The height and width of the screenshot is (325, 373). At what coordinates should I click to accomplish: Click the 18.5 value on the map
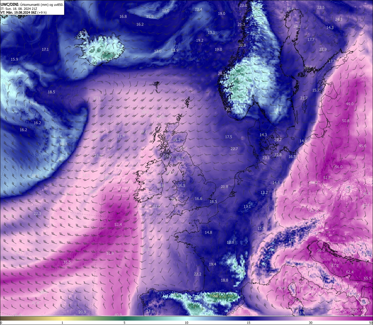tap(51, 92)
